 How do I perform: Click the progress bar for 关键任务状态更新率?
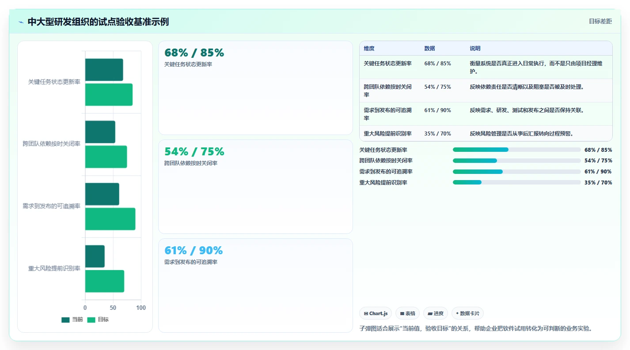click(x=517, y=150)
